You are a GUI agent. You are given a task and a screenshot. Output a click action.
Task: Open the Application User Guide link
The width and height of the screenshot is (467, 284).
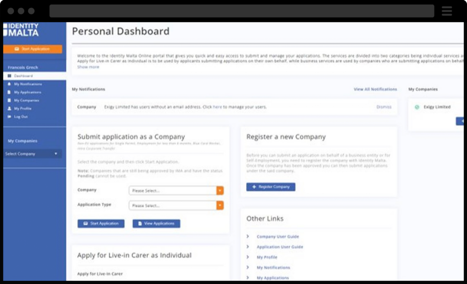point(280,247)
